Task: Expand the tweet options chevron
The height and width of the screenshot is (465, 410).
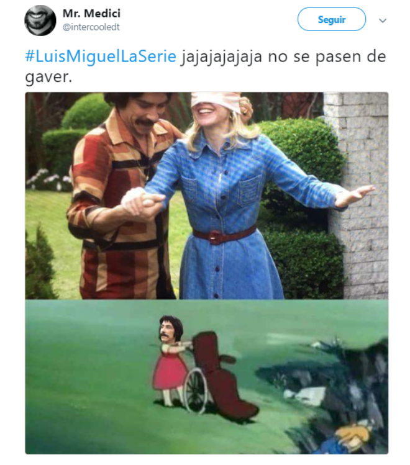Action: pos(383,20)
